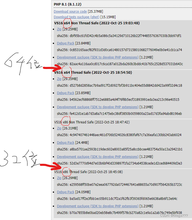
Task: Open Development package link under x64 Thread Safe
Action: pos(98,107)
